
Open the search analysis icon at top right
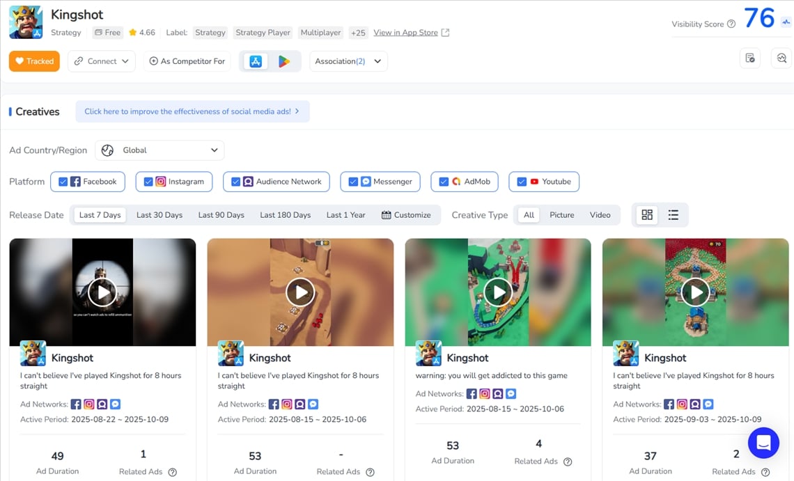pyautogui.click(x=781, y=58)
